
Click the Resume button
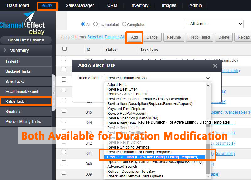tap(174, 37)
